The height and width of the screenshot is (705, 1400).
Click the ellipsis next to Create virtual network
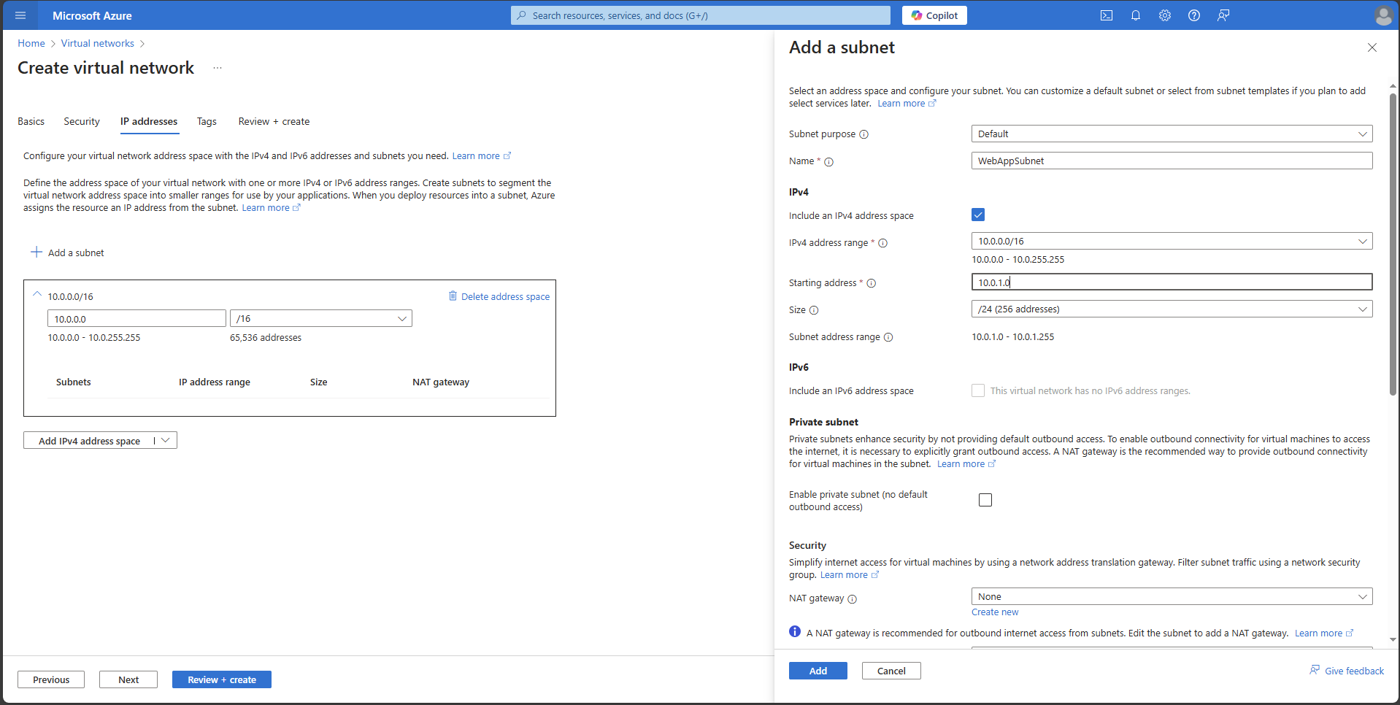click(218, 68)
